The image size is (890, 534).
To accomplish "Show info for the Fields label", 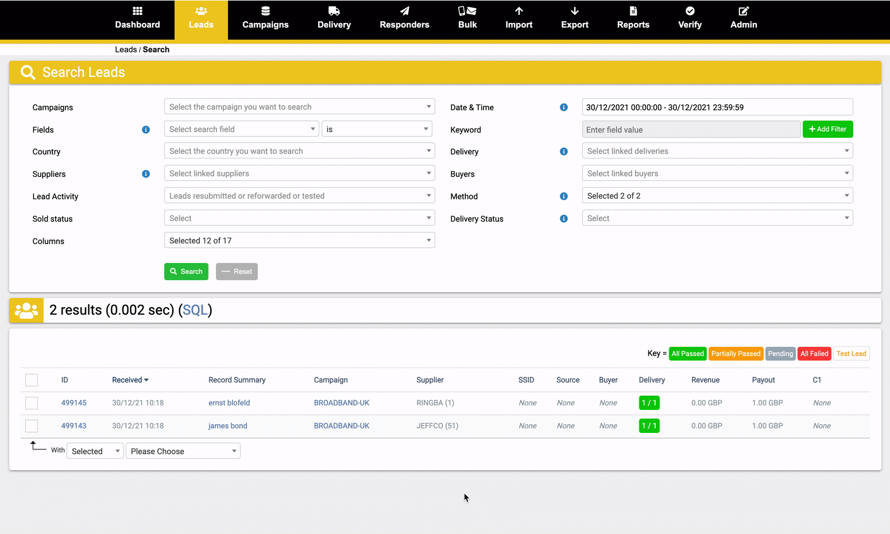I will (146, 130).
